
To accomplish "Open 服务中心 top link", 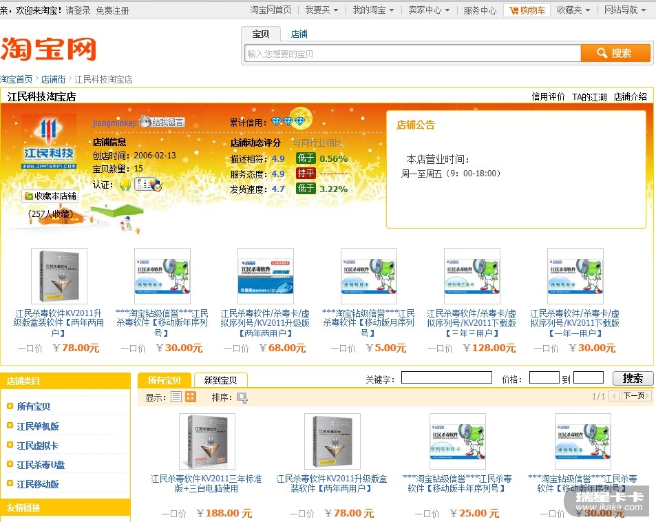I will (x=480, y=10).
